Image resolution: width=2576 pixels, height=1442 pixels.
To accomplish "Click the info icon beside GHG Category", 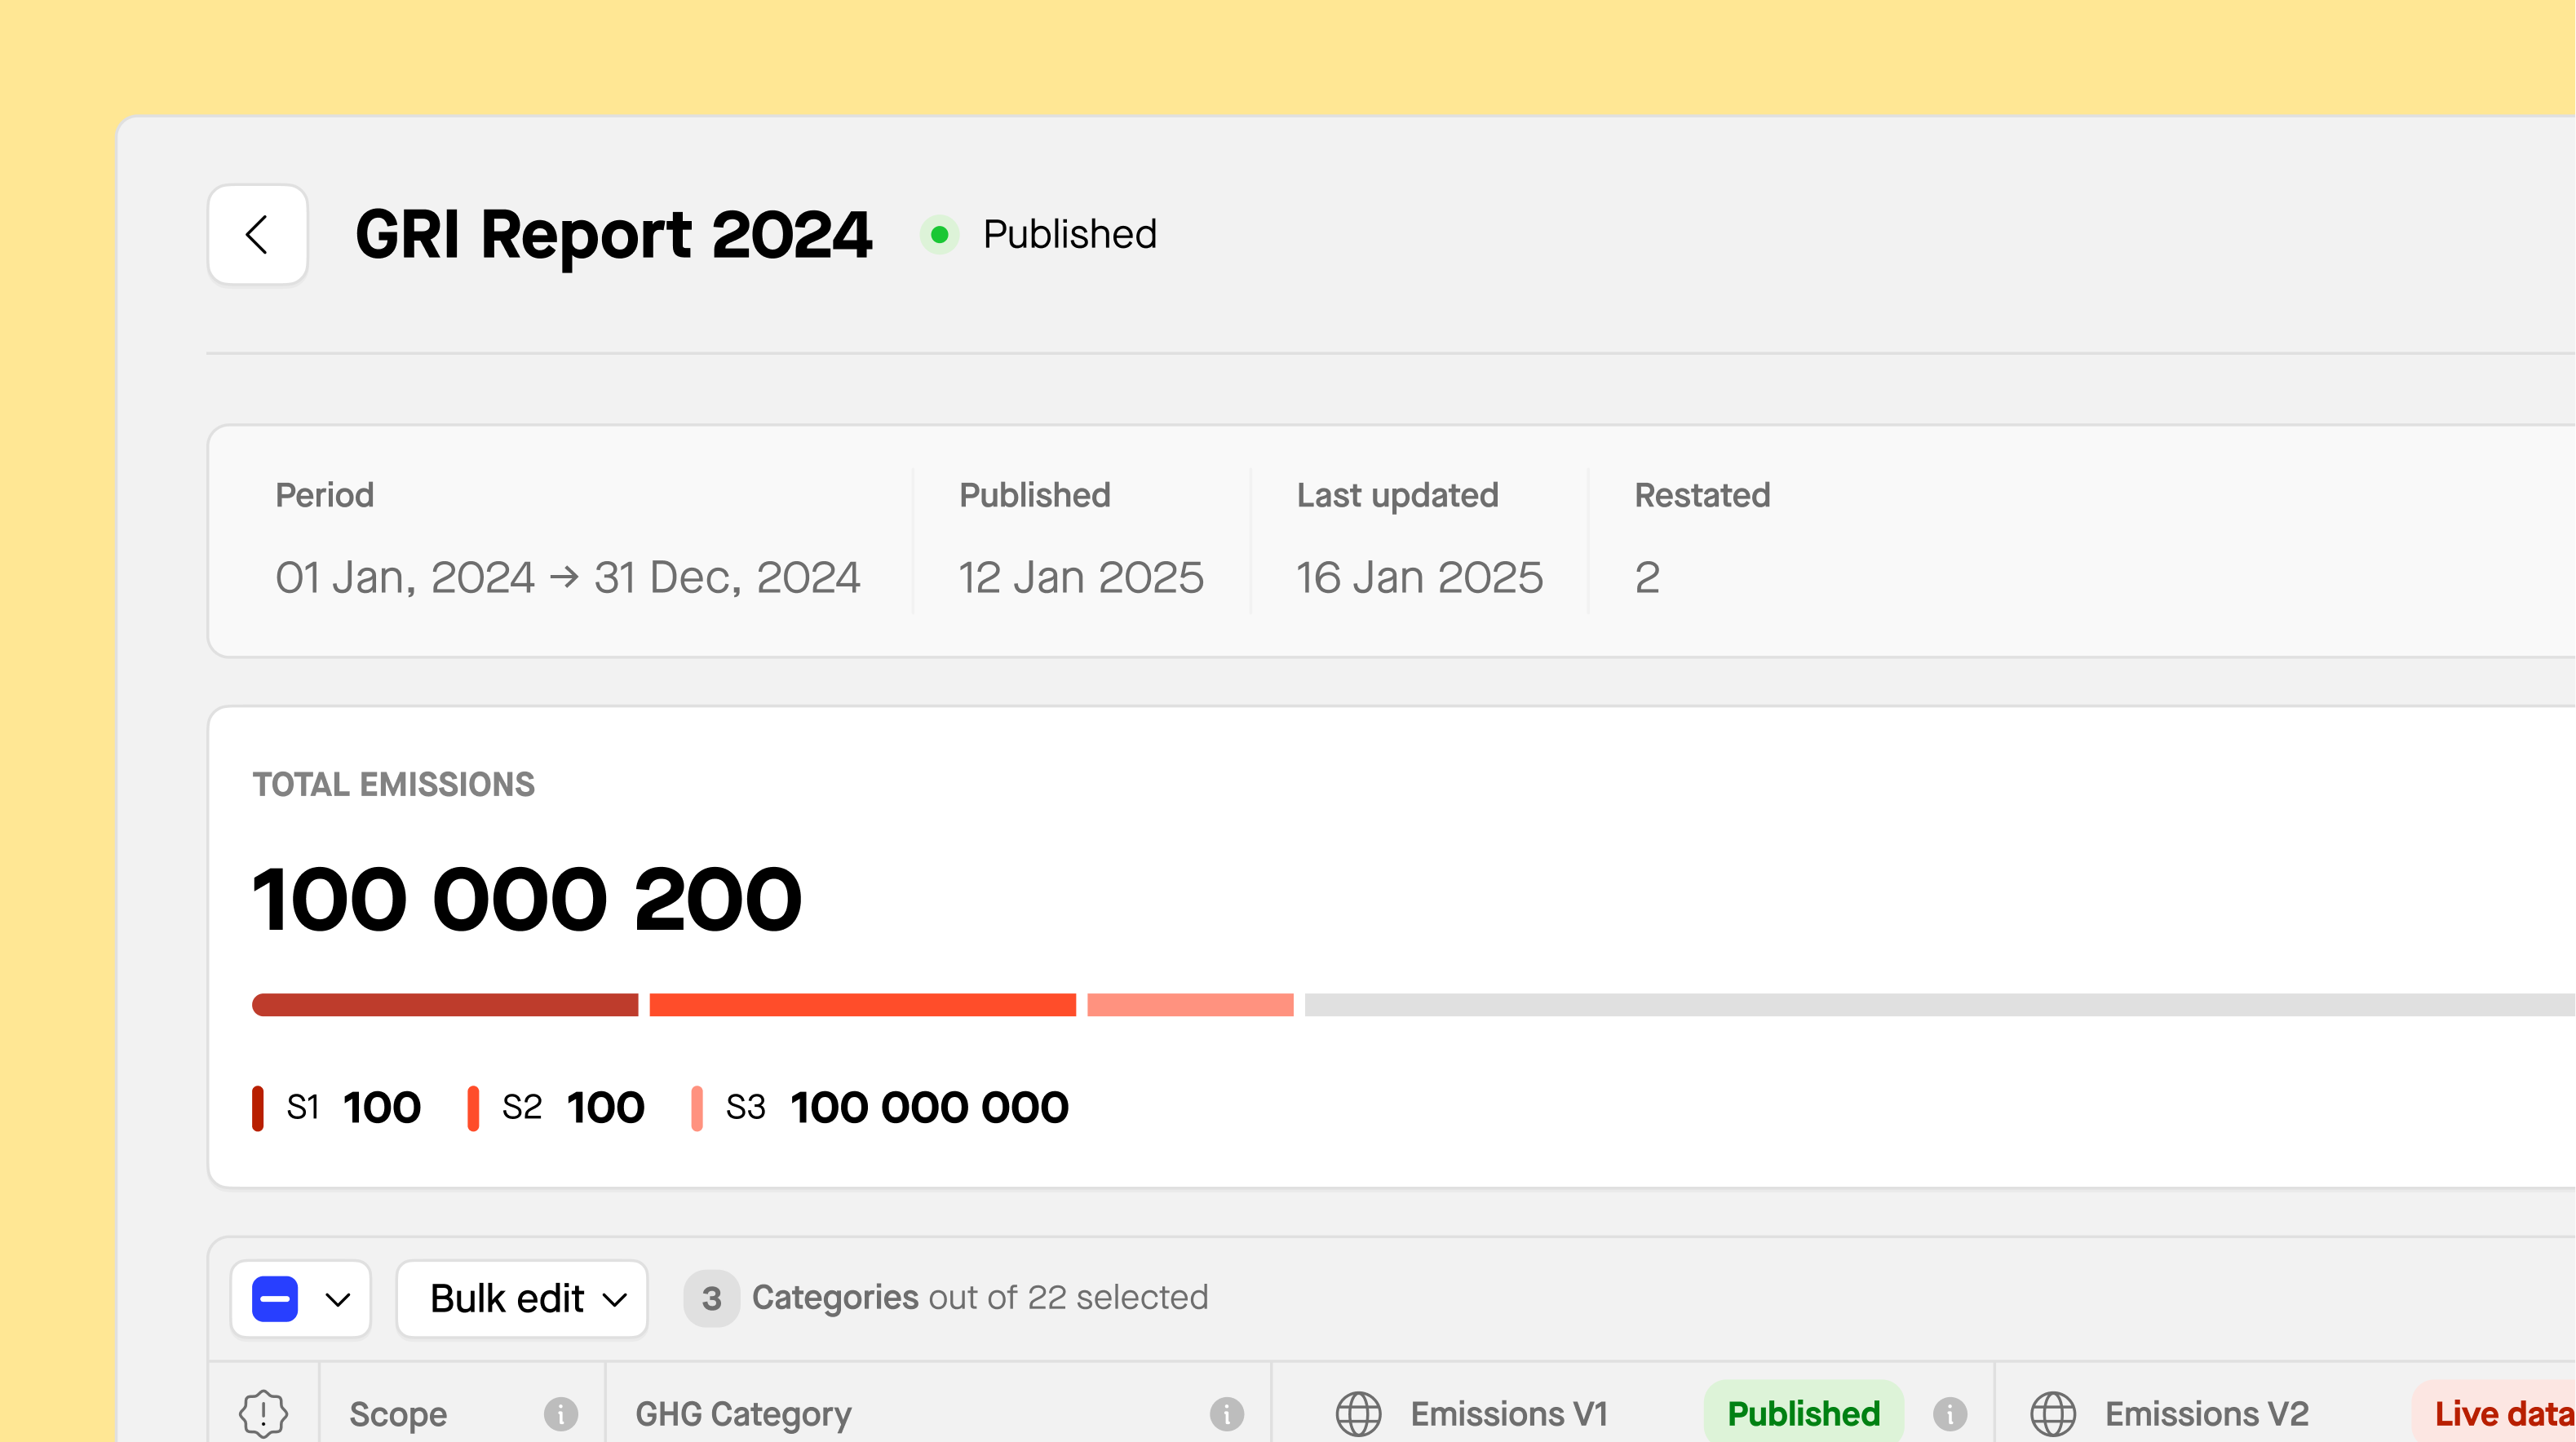I will click(x=1226, y=1413).
